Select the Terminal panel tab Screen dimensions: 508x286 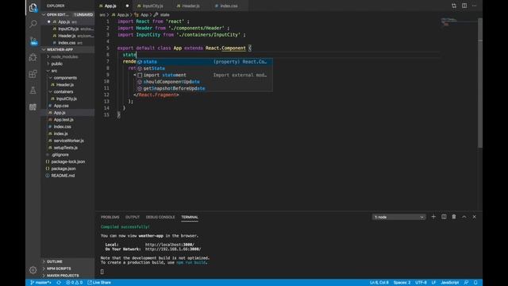point(190,217)
